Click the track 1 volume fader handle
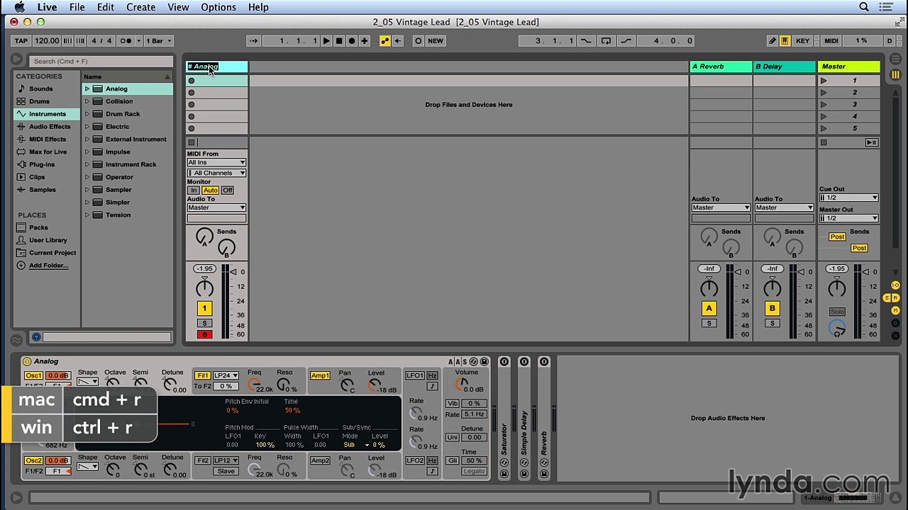 click(233, 272)
